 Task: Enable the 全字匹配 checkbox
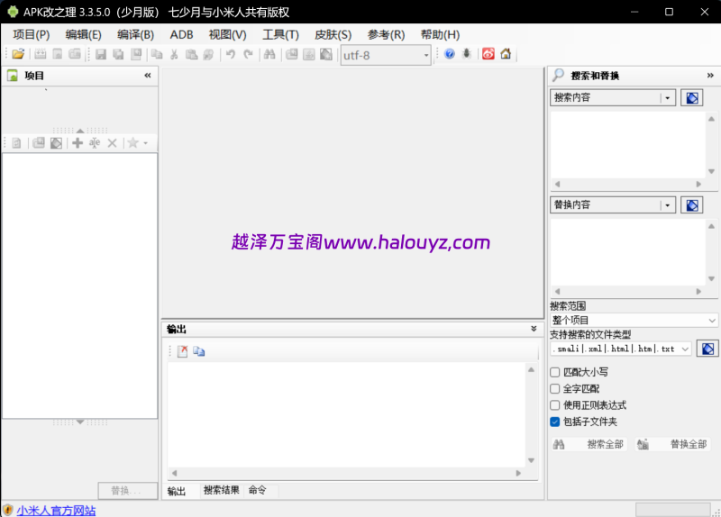pos(555,389)
